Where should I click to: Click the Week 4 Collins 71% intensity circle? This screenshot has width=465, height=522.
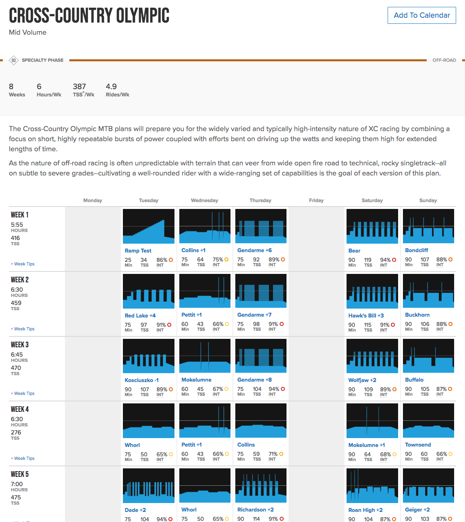pos(281,454)
